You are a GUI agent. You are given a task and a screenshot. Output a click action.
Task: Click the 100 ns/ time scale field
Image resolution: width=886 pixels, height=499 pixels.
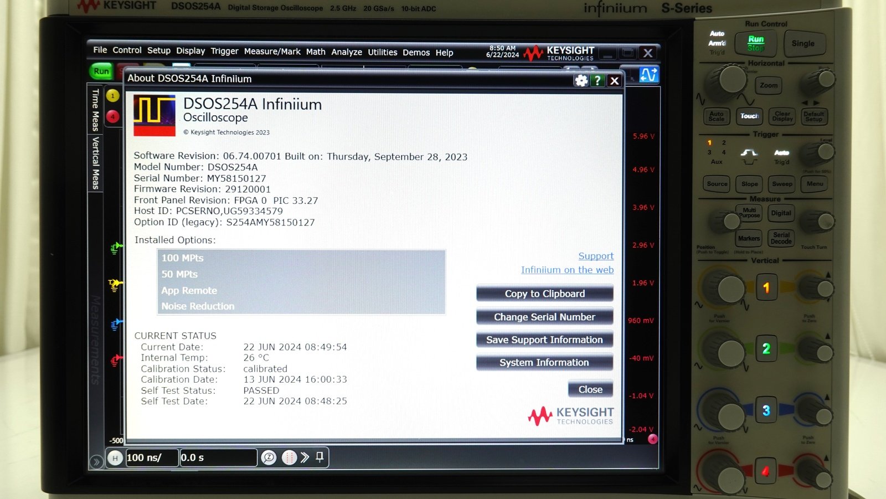152,457
